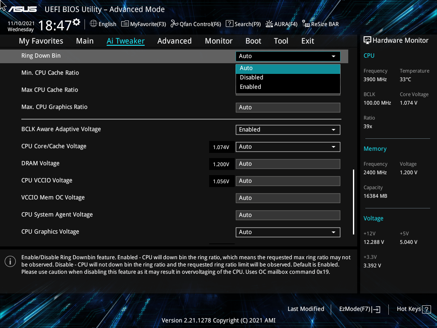Click CPU System Agent Voltage field
Screen dimensions: 437x328
pos(288,215)
